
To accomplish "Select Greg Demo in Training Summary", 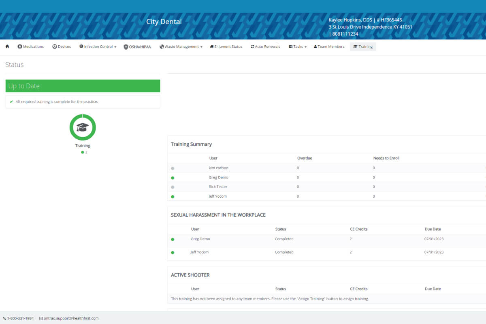I will (219, 177).
